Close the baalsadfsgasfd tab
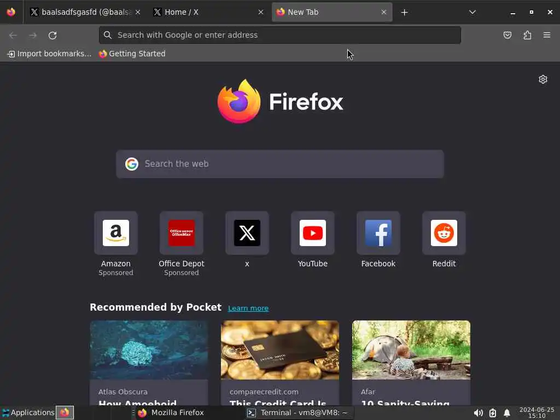The width and height of the screenshot is (560, 420). click(138, 12)
